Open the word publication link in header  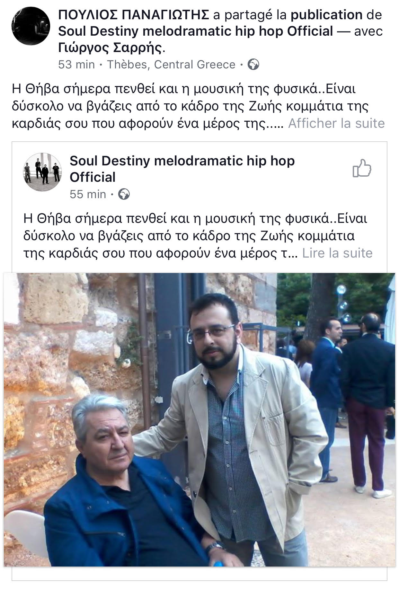pos(326,15)
